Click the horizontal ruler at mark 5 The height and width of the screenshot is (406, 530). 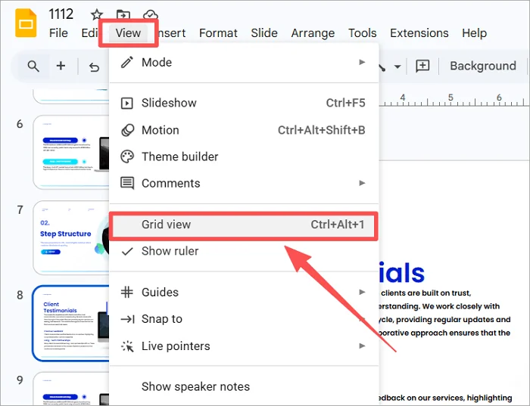tap(450, 98)
